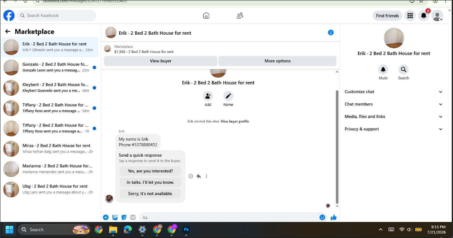Image resolution: width=453 pixels, height=238 pixels.
Task: Reply to Erik's message
Action: point(198,176)
